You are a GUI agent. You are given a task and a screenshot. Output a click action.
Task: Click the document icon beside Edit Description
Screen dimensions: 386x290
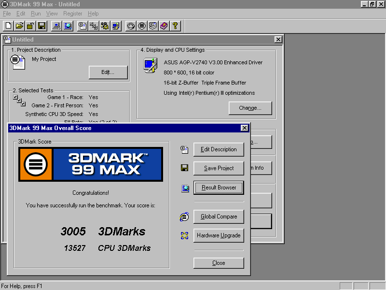(x=184, y=149)
